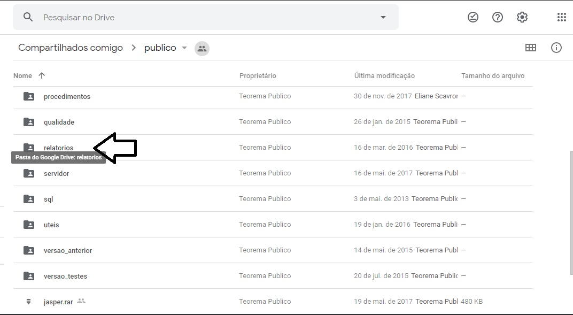Open the help question mark icon

497,17
